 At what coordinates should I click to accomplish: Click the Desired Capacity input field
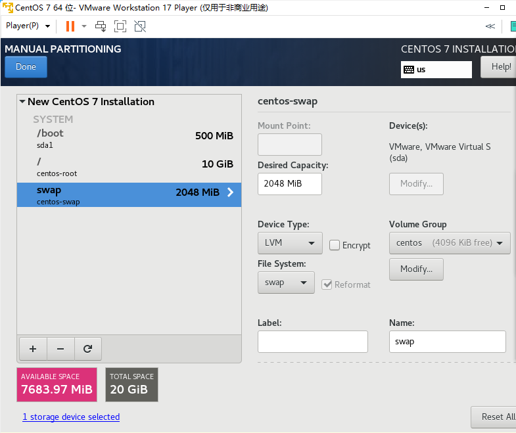point(289,184)
